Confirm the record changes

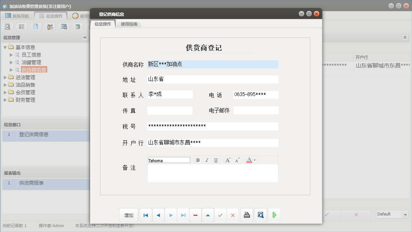click(x=220, y=215)
